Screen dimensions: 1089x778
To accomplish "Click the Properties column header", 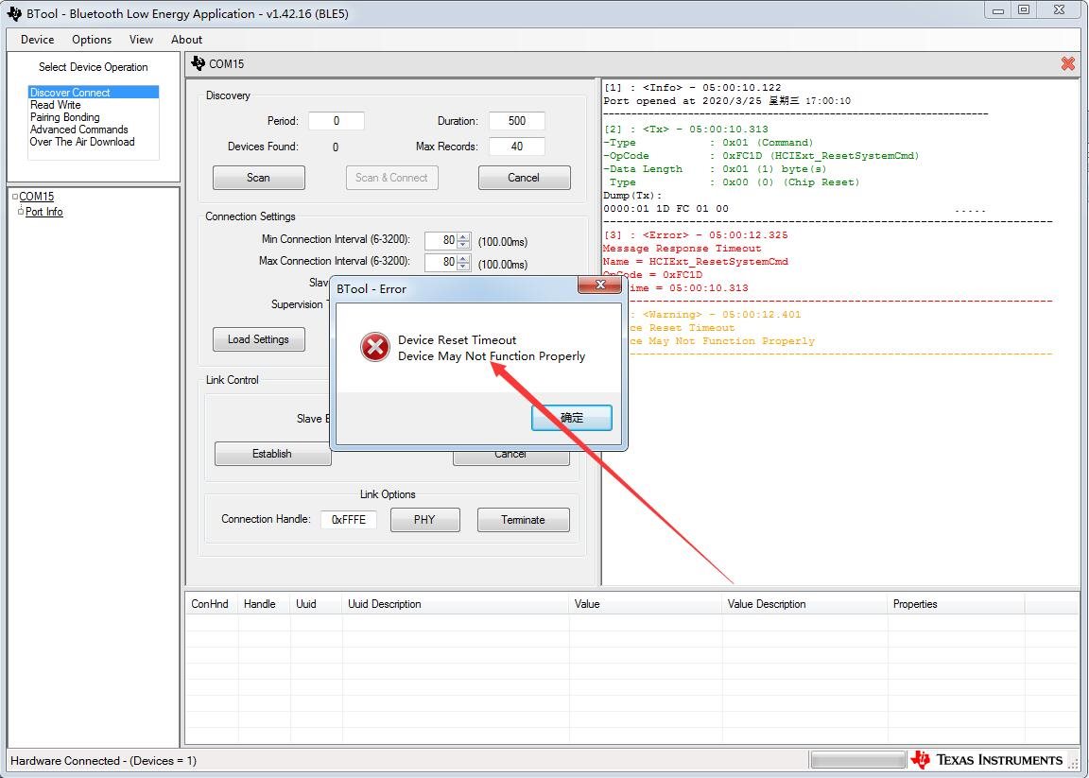I will 956,604.
